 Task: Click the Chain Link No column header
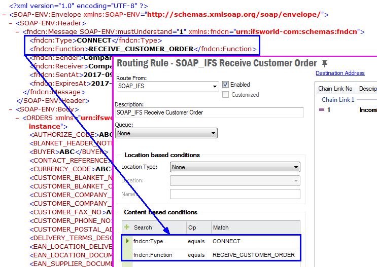coord(335,89)
